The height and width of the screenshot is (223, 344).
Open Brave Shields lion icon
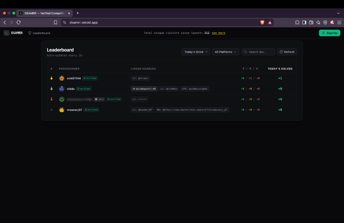point(262,22)
